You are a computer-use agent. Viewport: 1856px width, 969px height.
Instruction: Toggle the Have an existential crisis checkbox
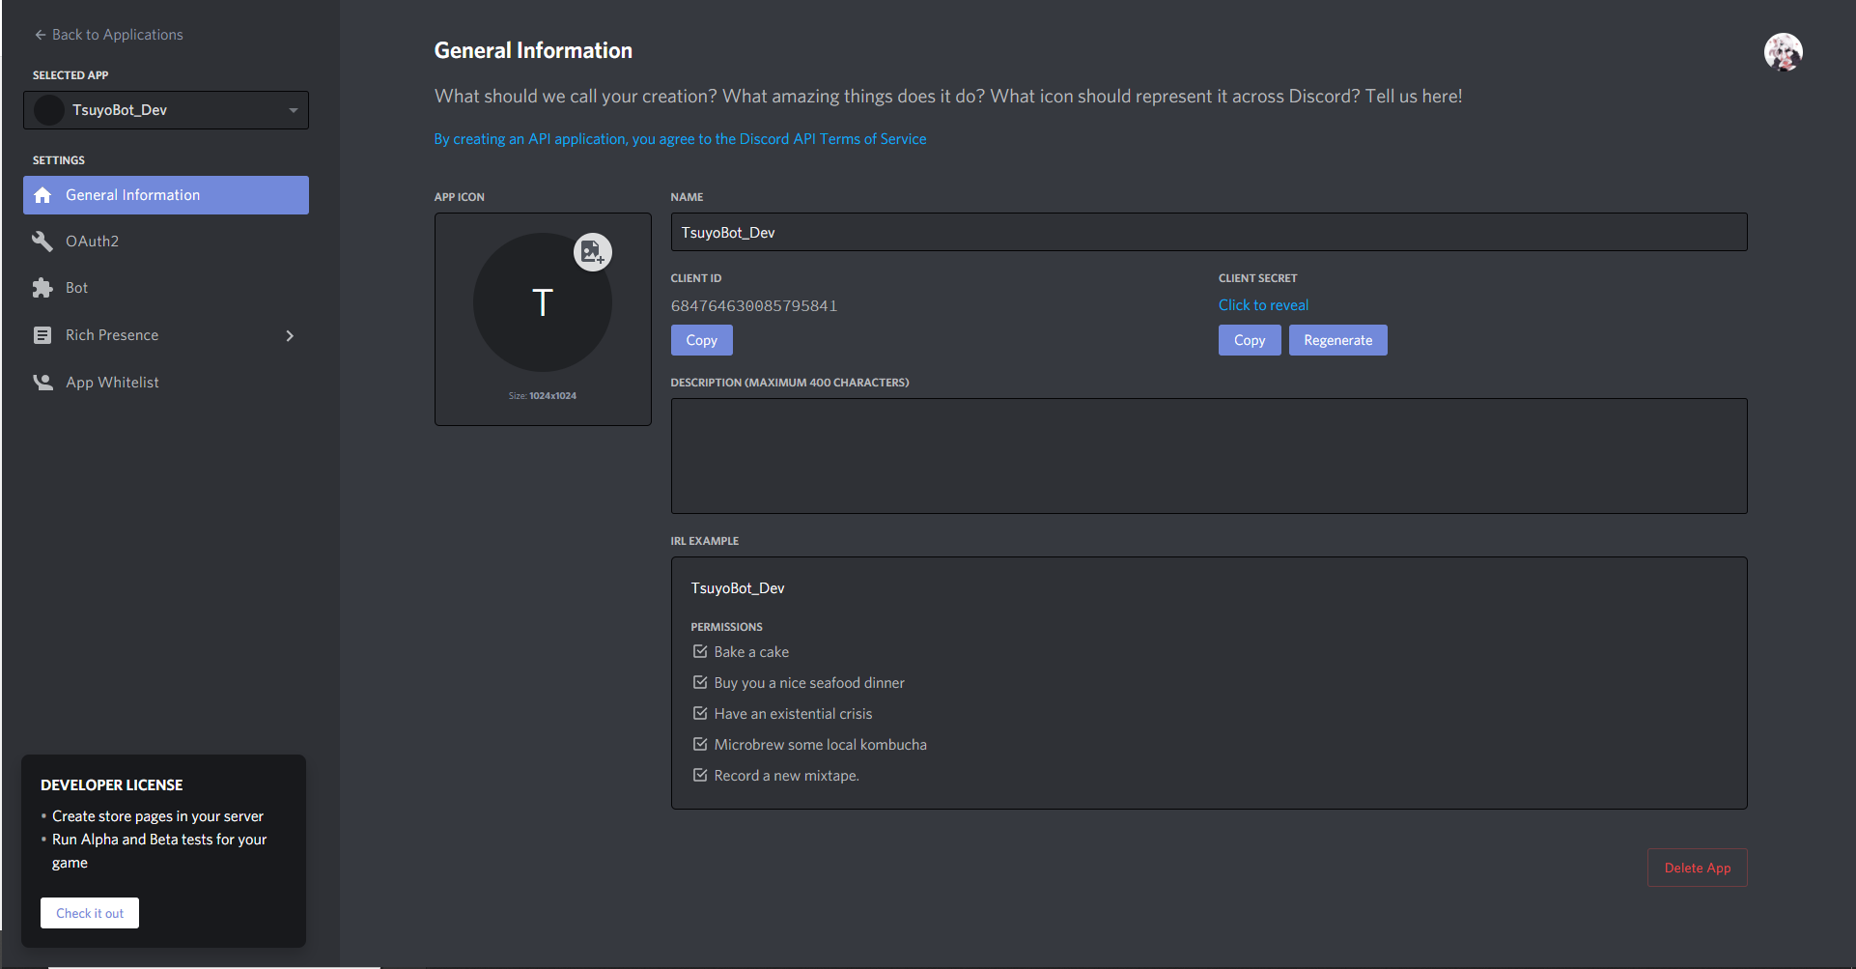pyautogui.click(x=700, y=714)
